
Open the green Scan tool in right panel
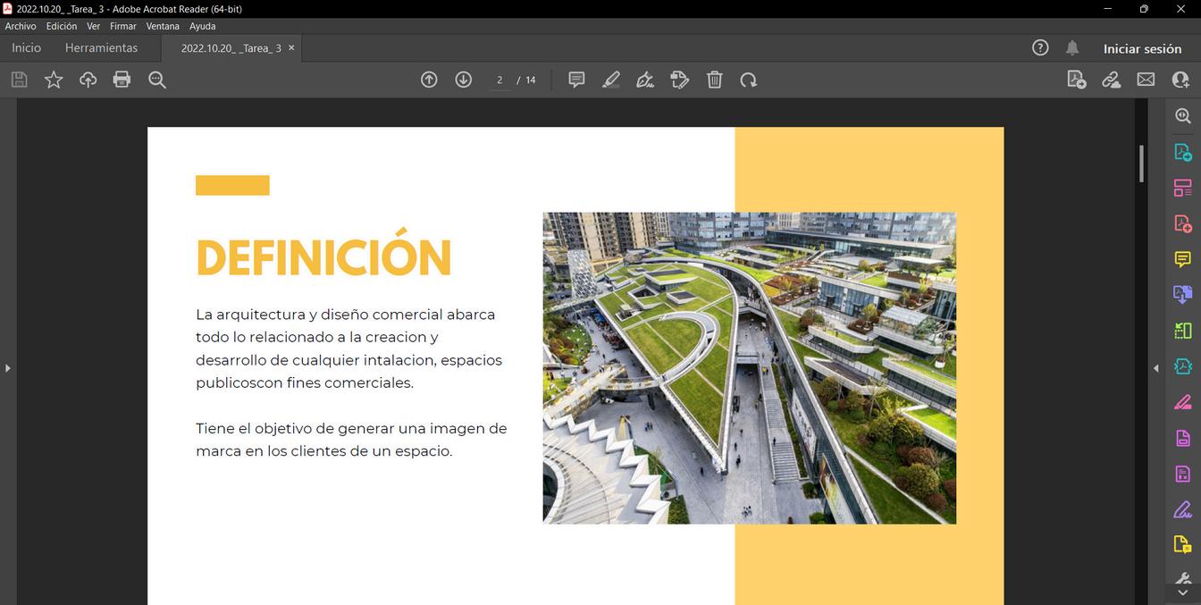[x=1183, y=331]
